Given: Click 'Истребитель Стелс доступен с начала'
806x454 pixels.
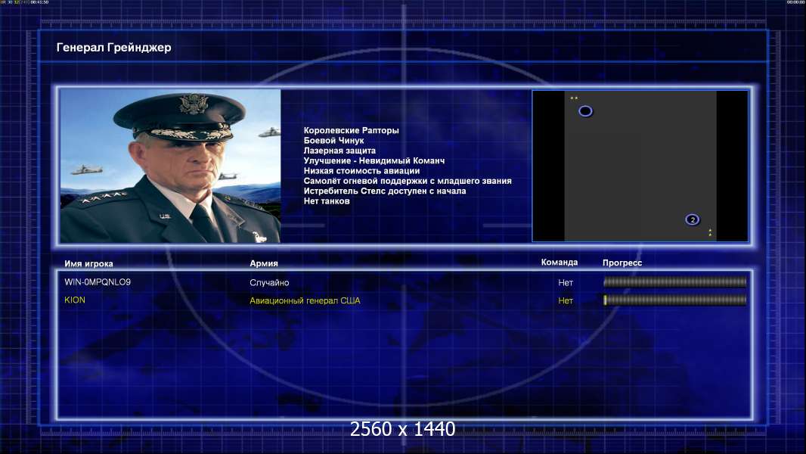Looking at the screenshot, I should (x=385, y=191).
